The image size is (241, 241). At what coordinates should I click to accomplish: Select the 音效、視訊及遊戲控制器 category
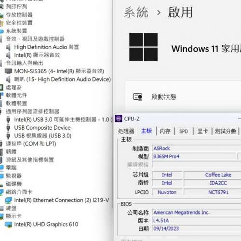tap(35, 39)
